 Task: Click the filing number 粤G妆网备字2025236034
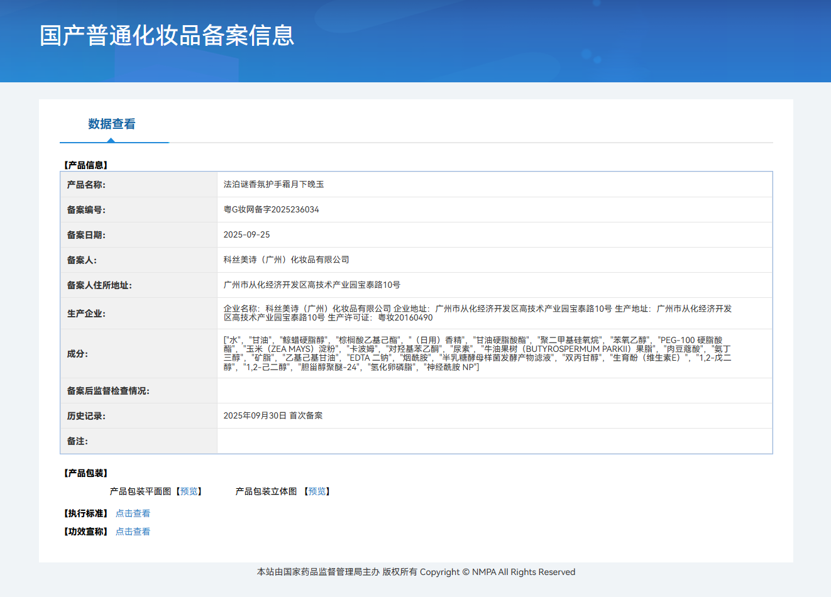[x=271, y=209]
